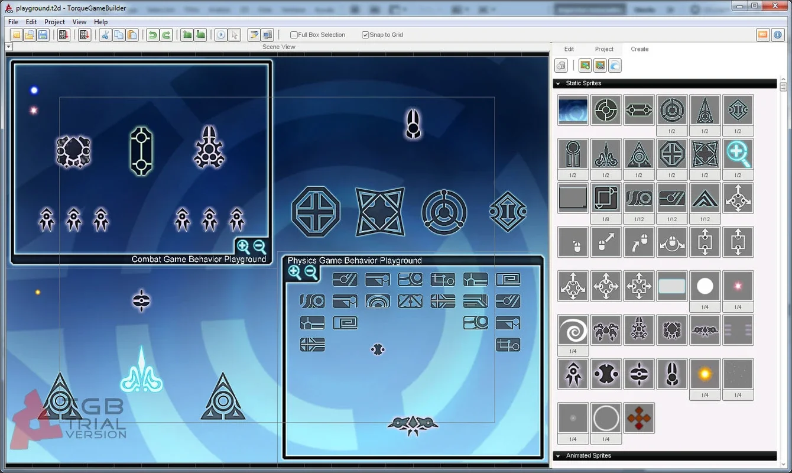Click the Cut scissors icon
This screenshot has height=473, width=792.
pos(105,35)
